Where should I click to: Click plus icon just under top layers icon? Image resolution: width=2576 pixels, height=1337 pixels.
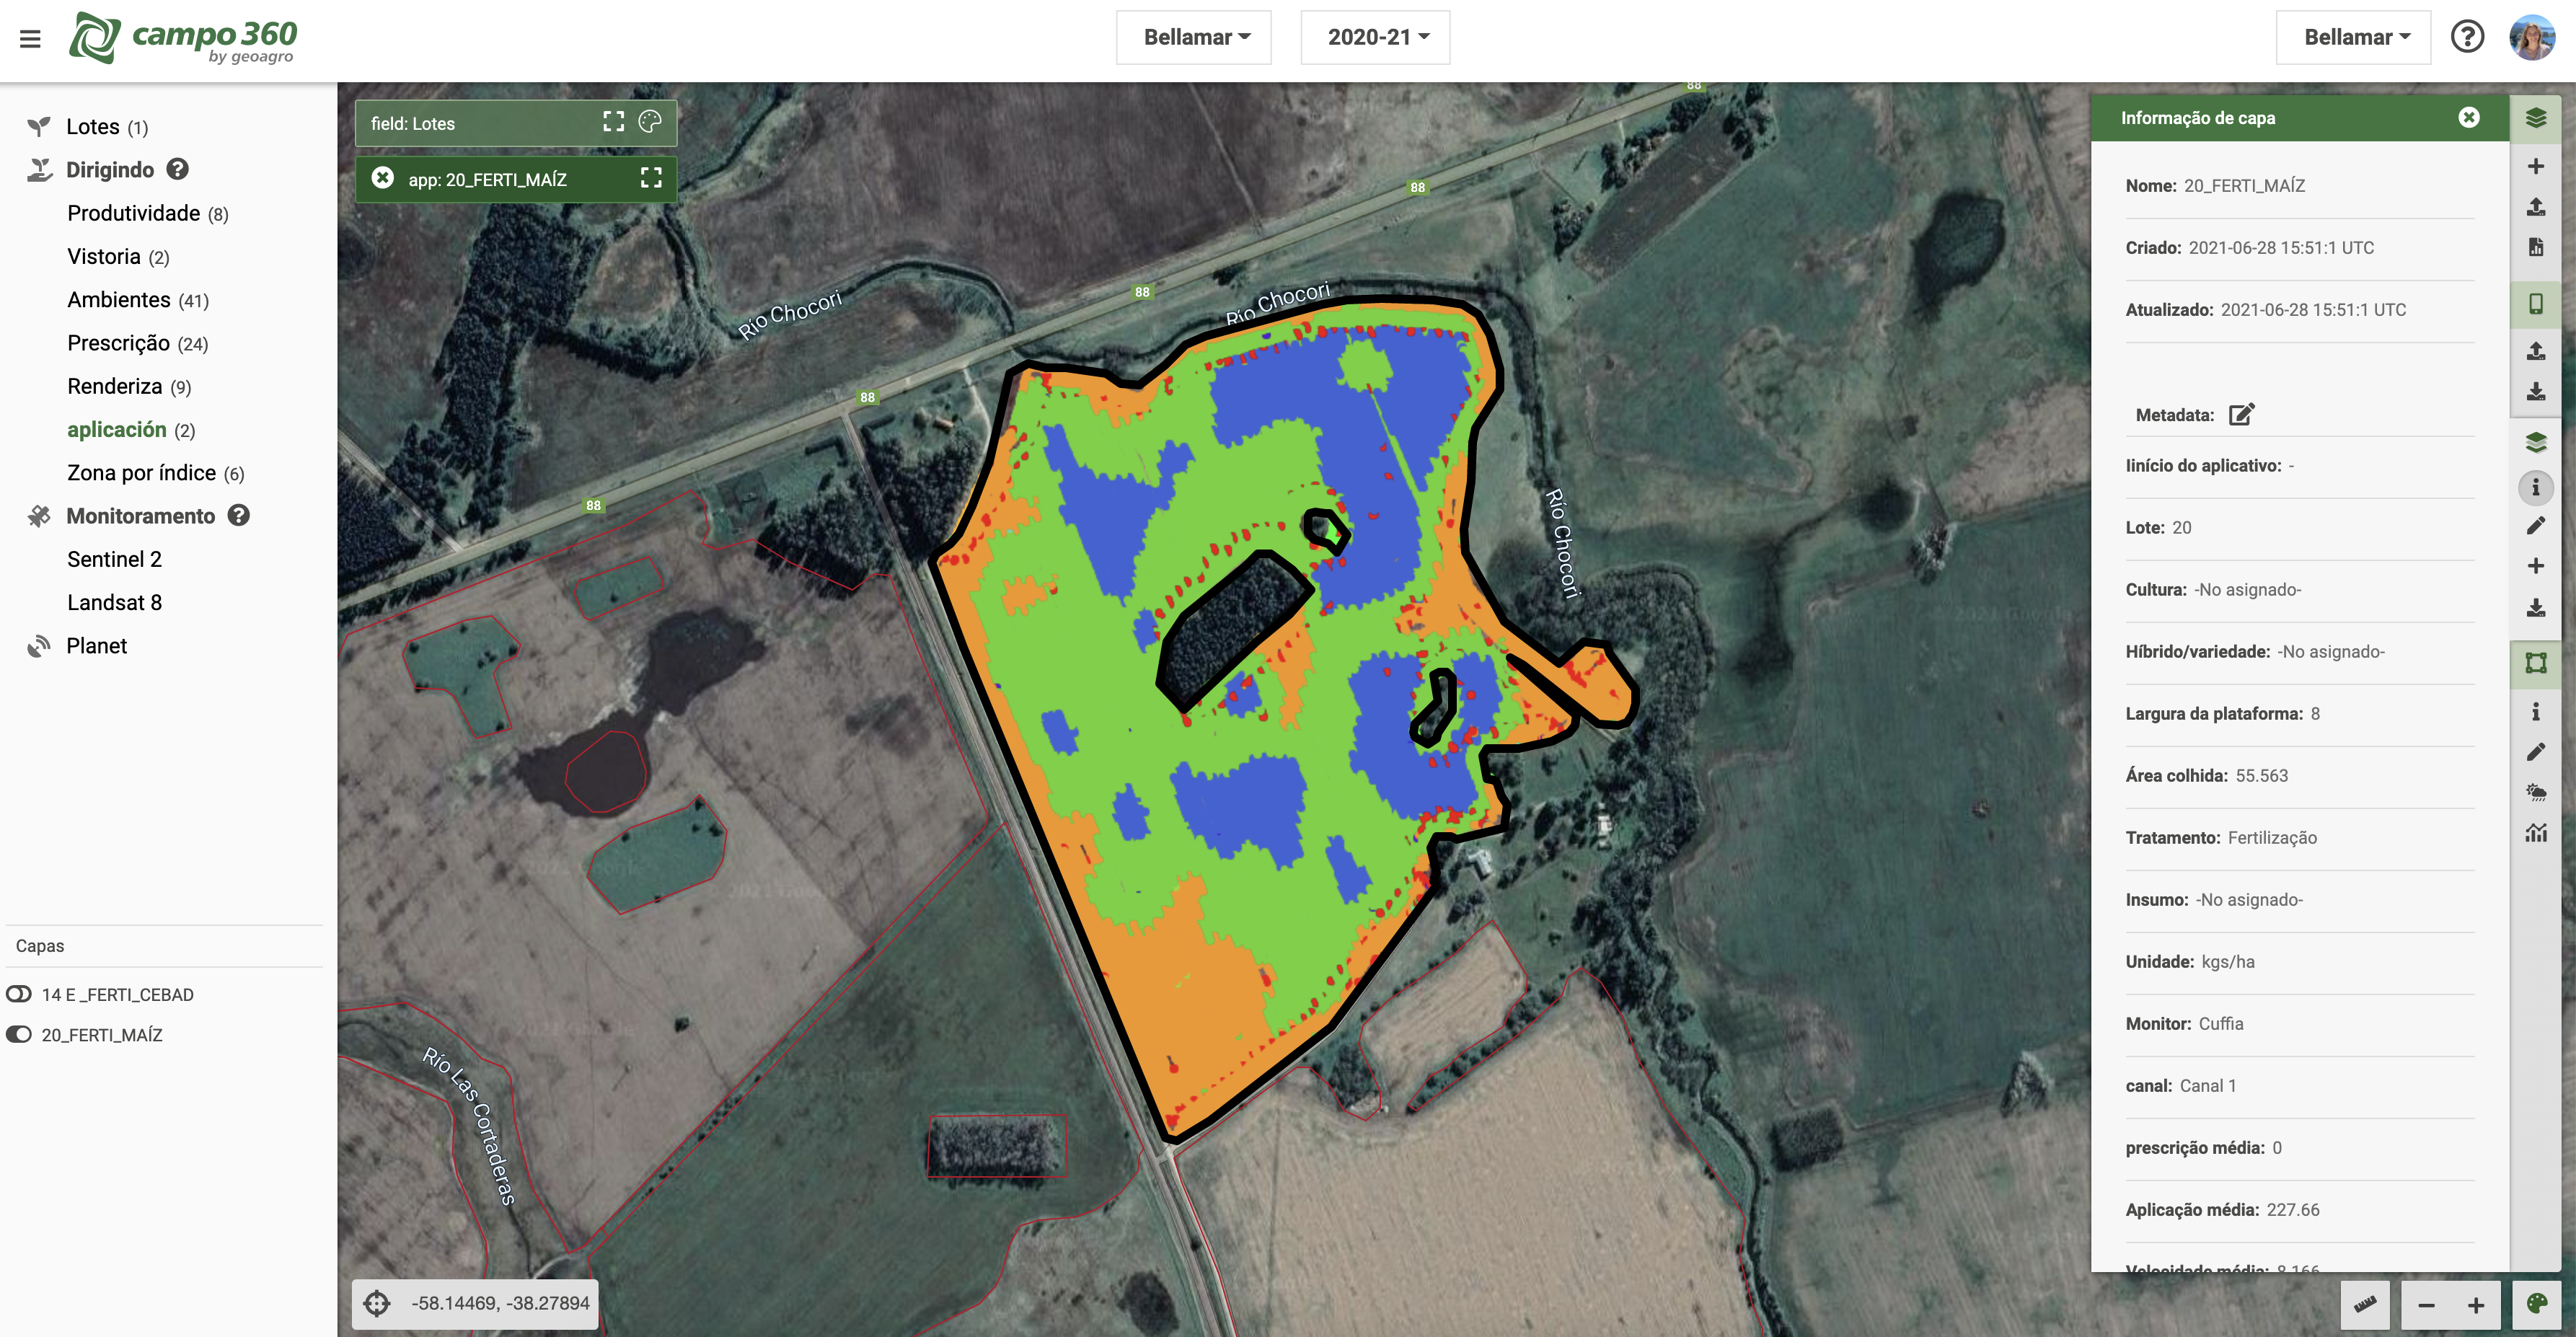pos(2536,166)
